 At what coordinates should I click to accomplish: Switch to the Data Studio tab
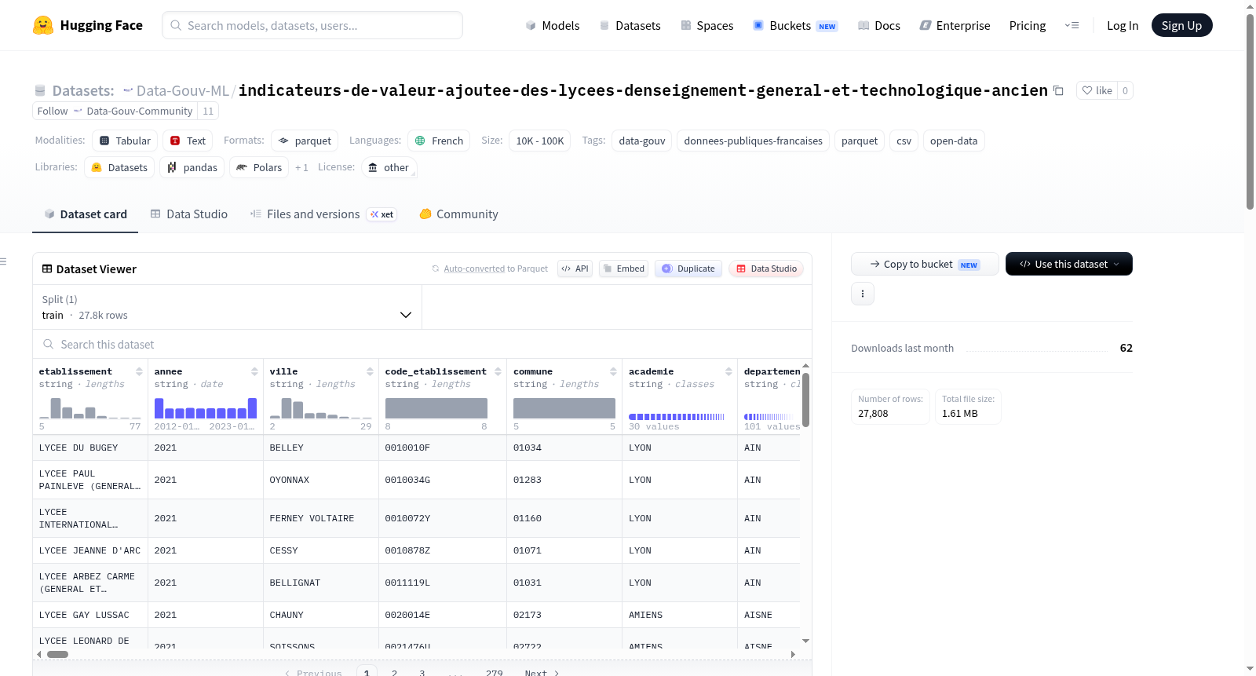pyautogui.click(x=188, y=214)
